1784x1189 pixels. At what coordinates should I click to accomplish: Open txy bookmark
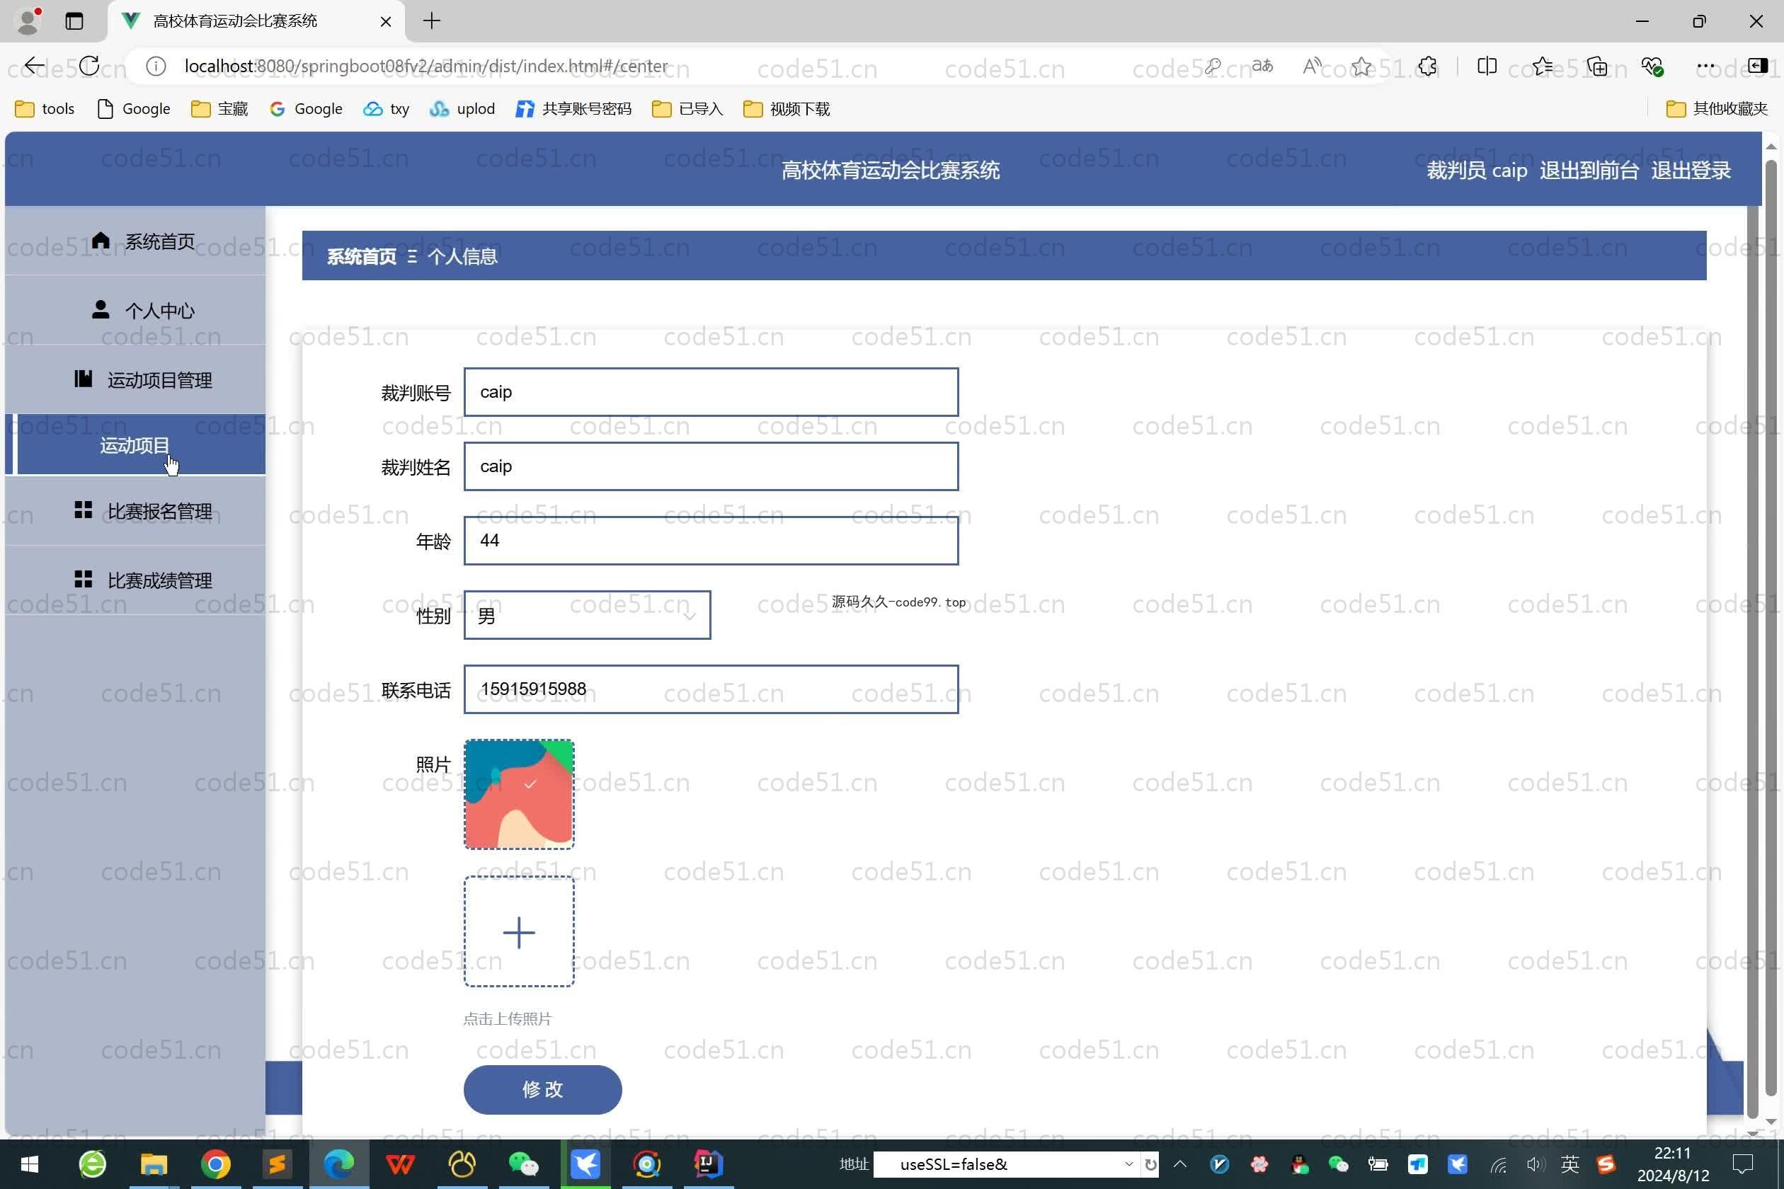click(386, 109)
